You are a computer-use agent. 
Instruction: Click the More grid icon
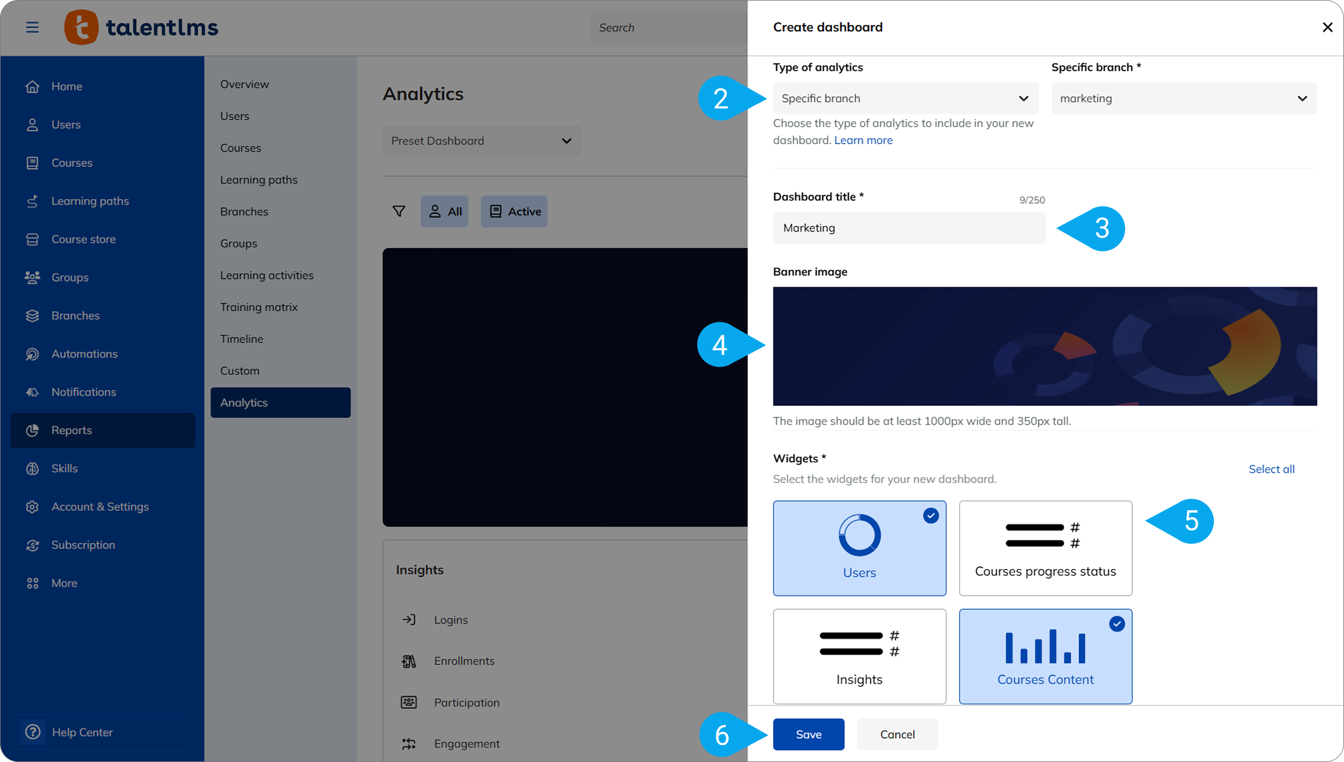[33, 583]
